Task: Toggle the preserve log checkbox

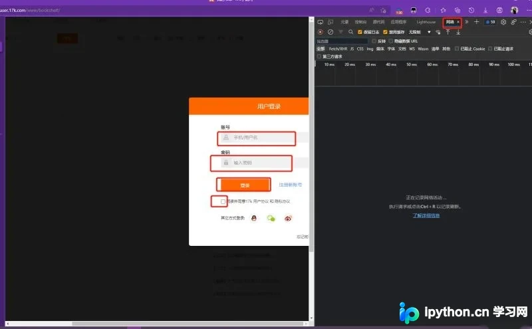Action: [360, 32]
